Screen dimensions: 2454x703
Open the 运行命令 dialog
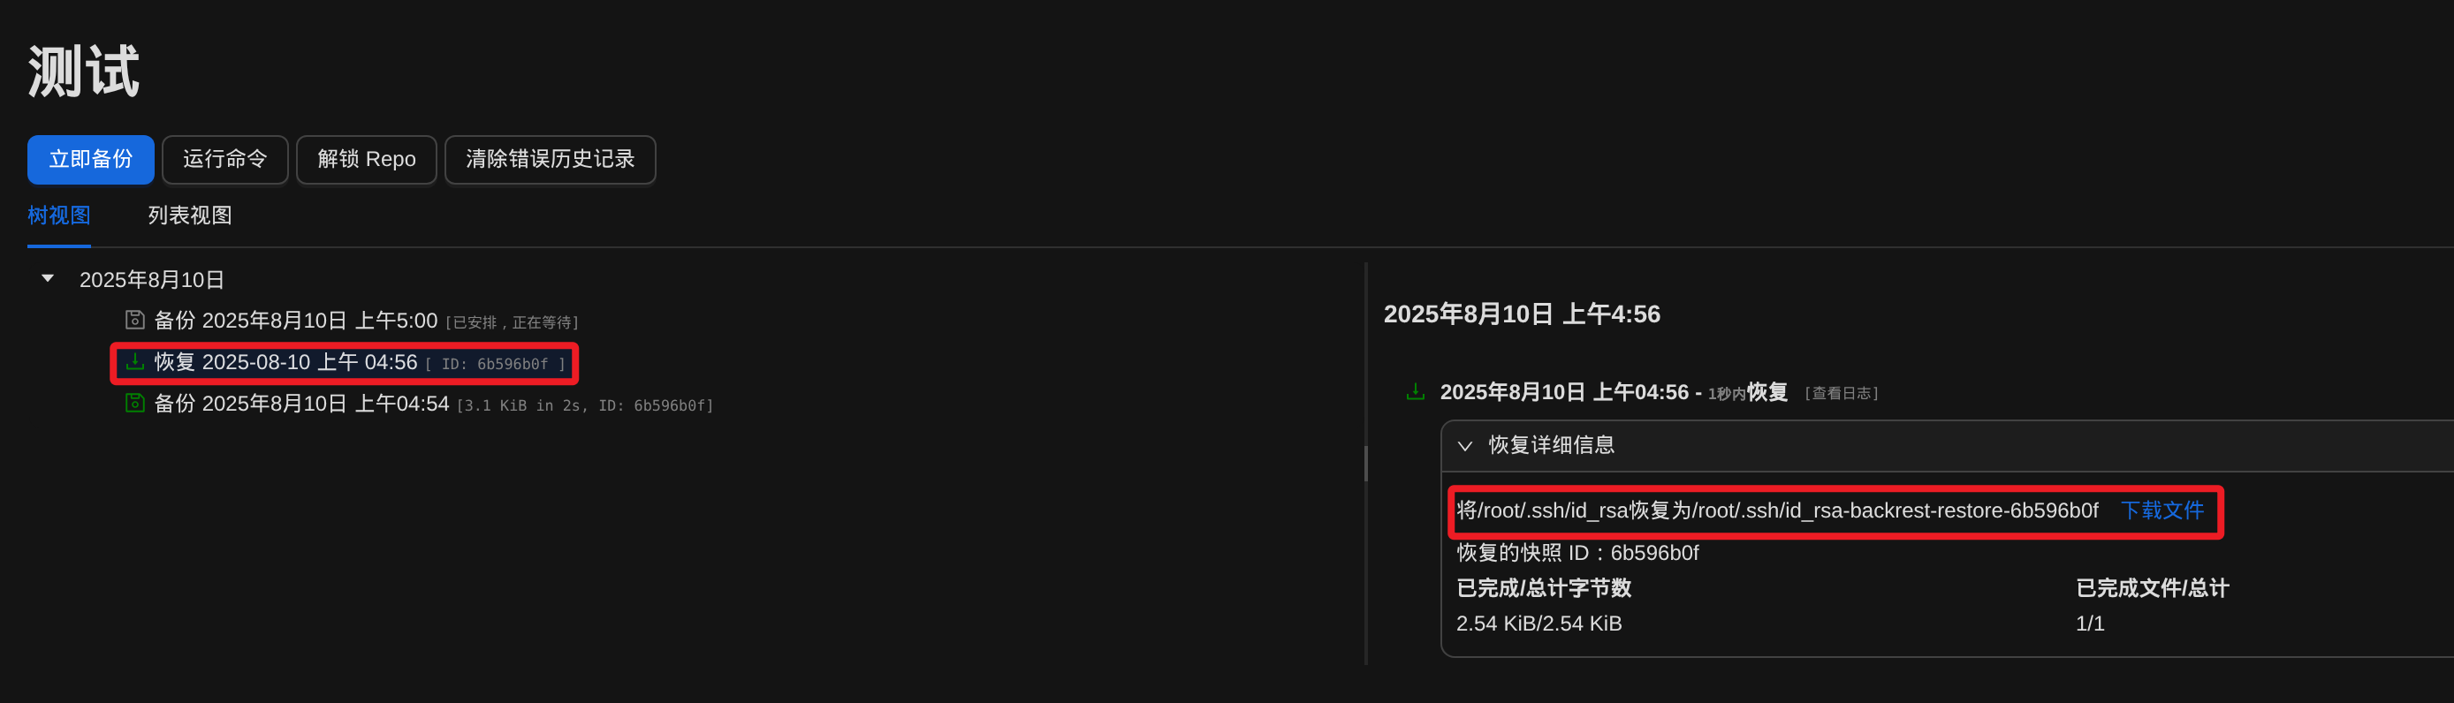pyautogui.click(x=224, y=159)
